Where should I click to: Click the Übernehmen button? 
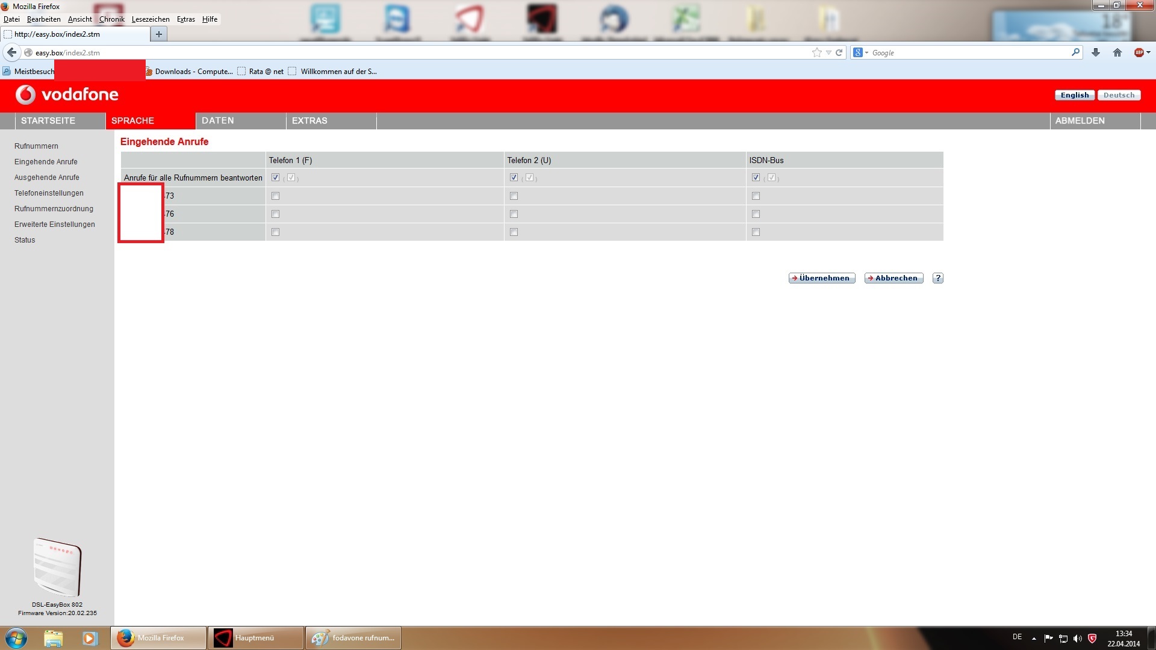point(822,278)
